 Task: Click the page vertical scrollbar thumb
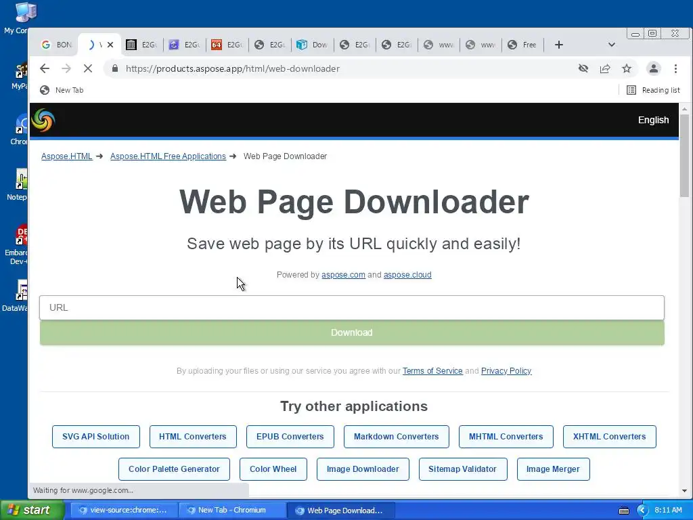(x=684, y=155)
